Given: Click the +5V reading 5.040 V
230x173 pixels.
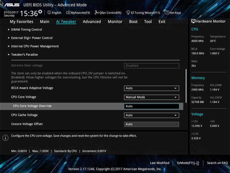Looking at the screenshot, I should (x=215, y=126).
